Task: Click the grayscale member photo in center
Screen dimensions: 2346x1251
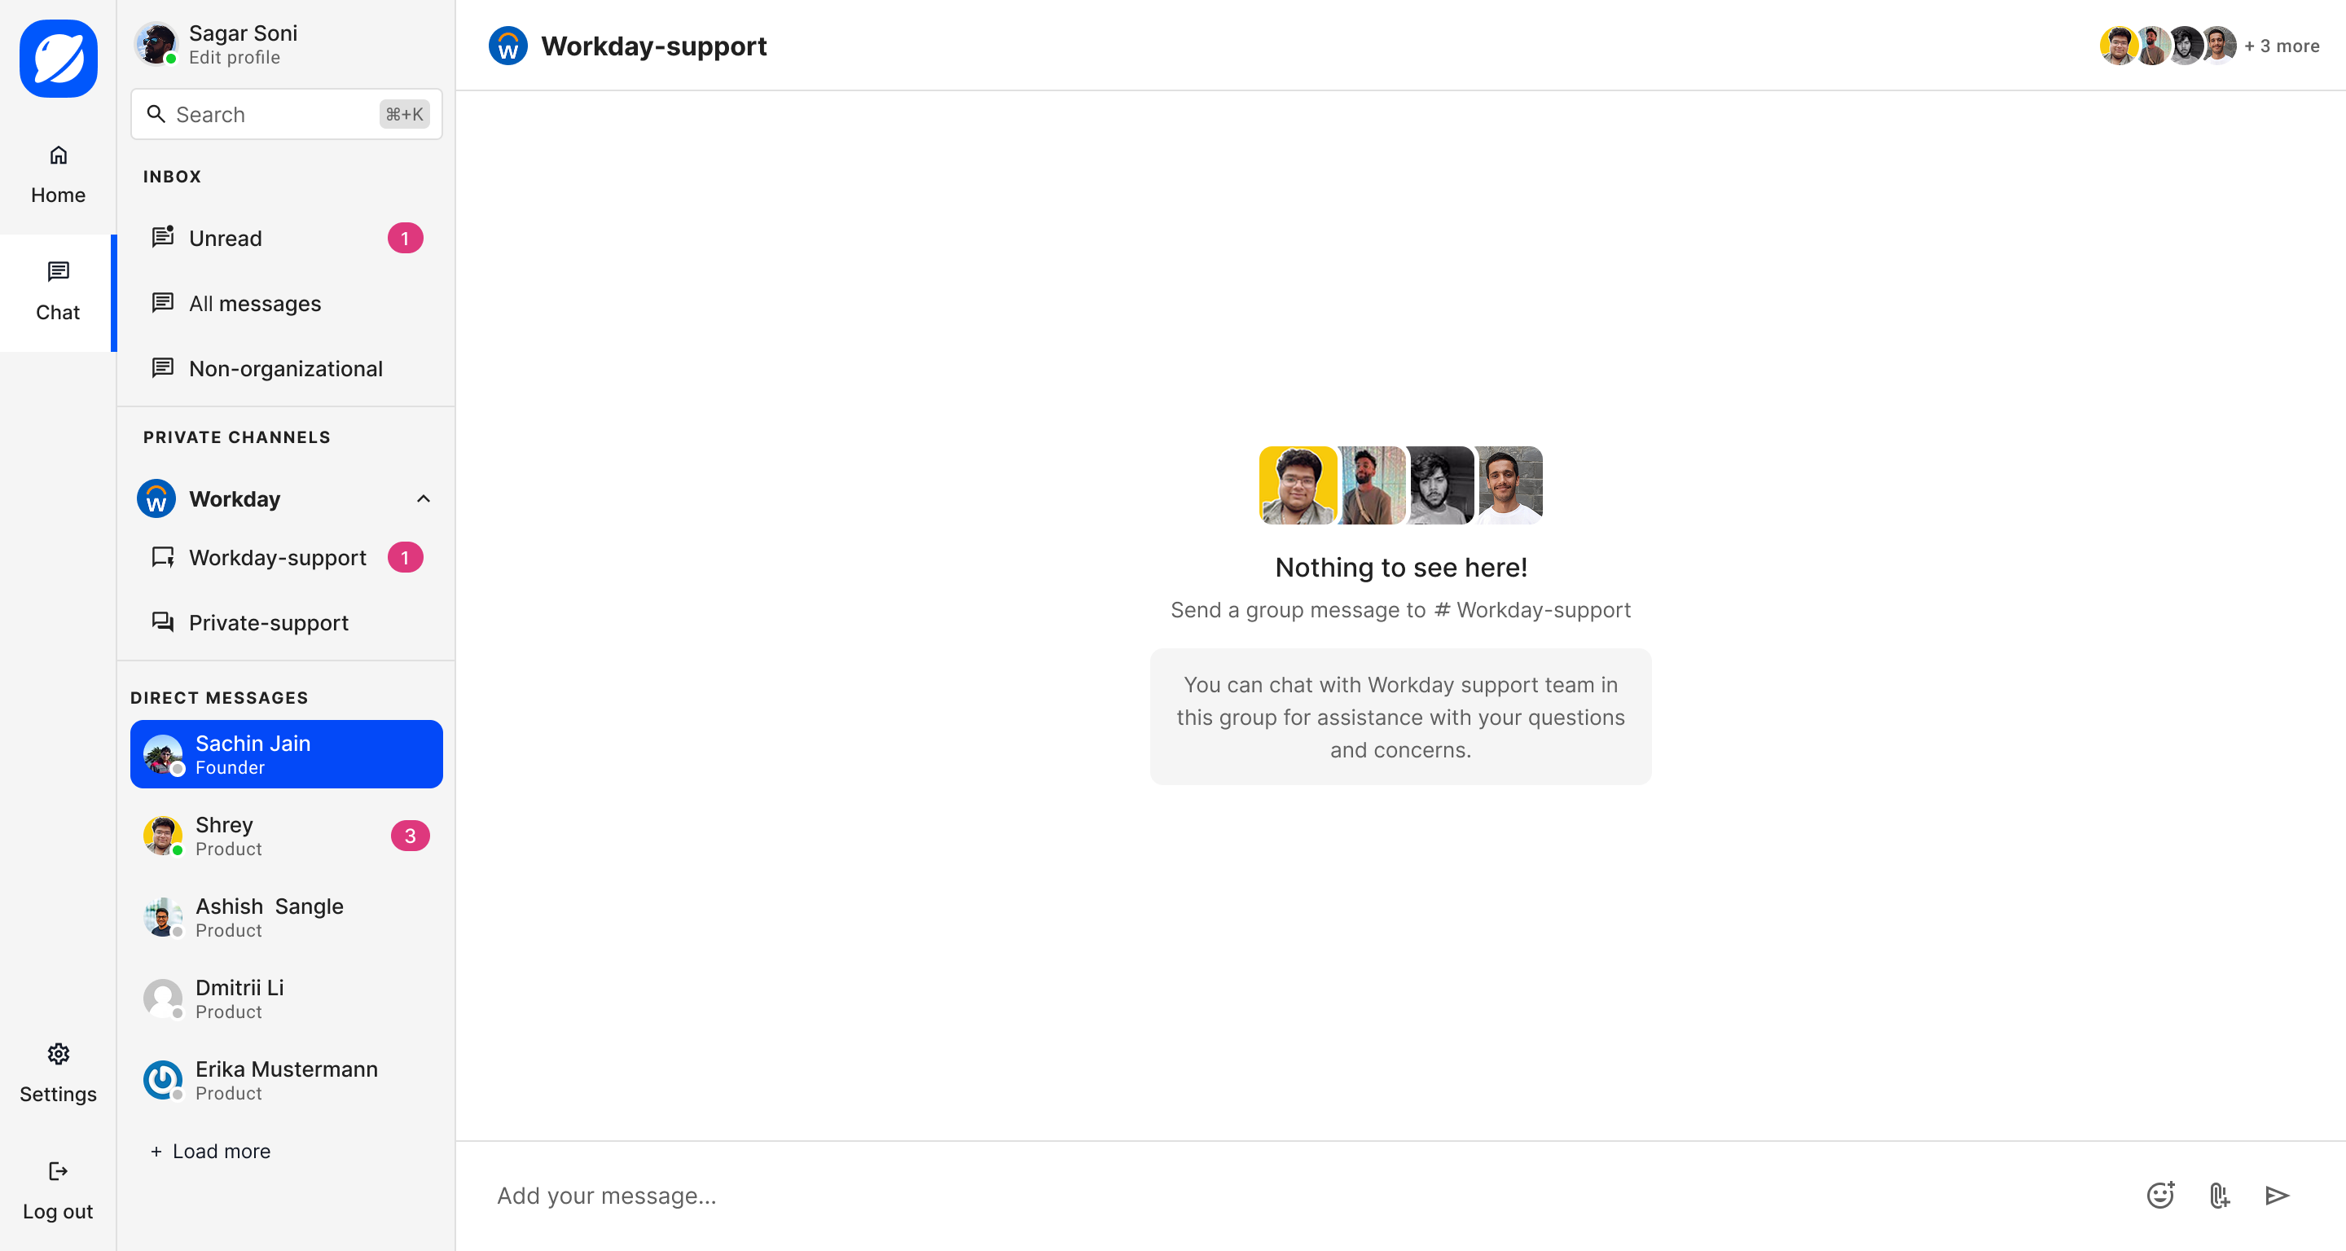Action: [1441, 485]
